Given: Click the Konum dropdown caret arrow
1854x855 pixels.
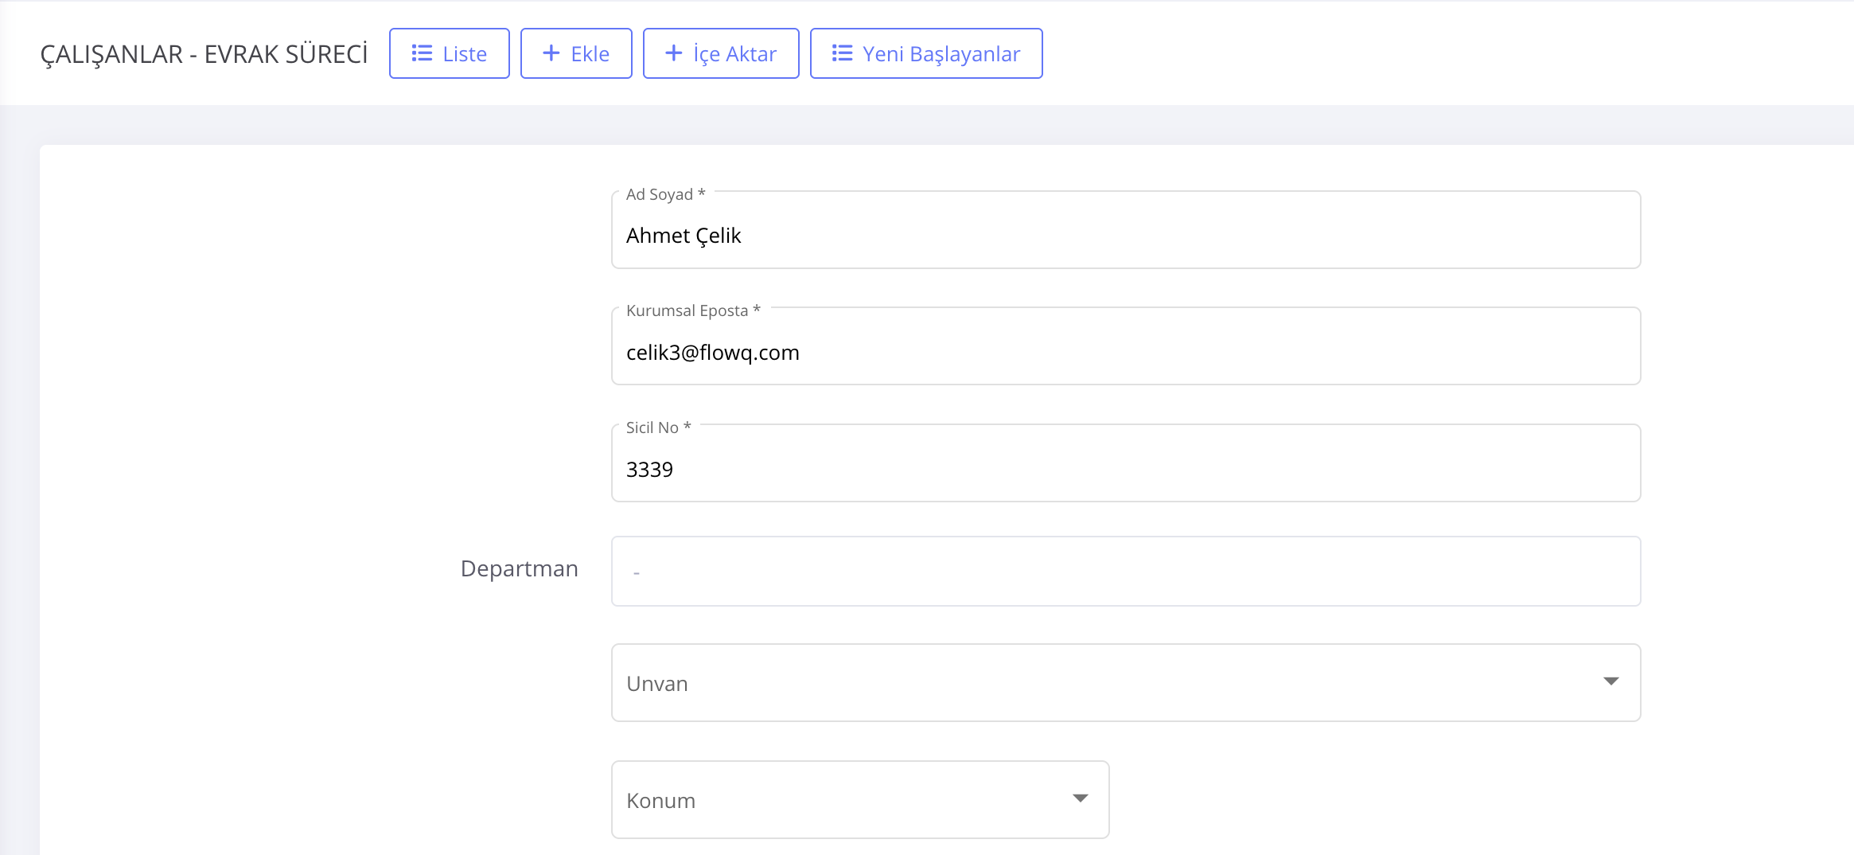Looking at the screenshot, I should click(x=1080, y=798).
